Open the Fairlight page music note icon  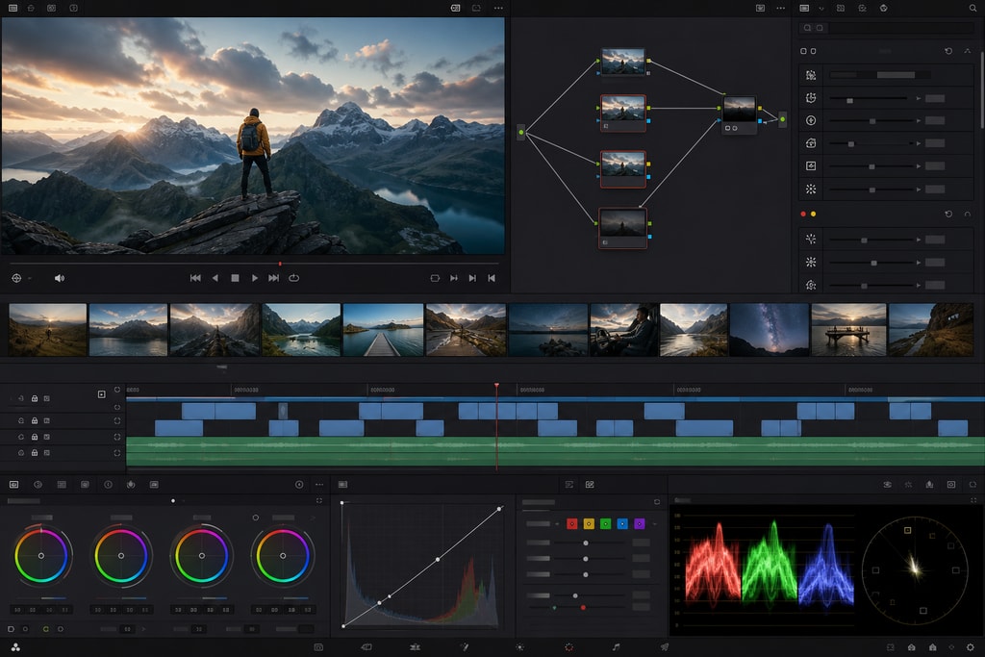pos(616,647)
